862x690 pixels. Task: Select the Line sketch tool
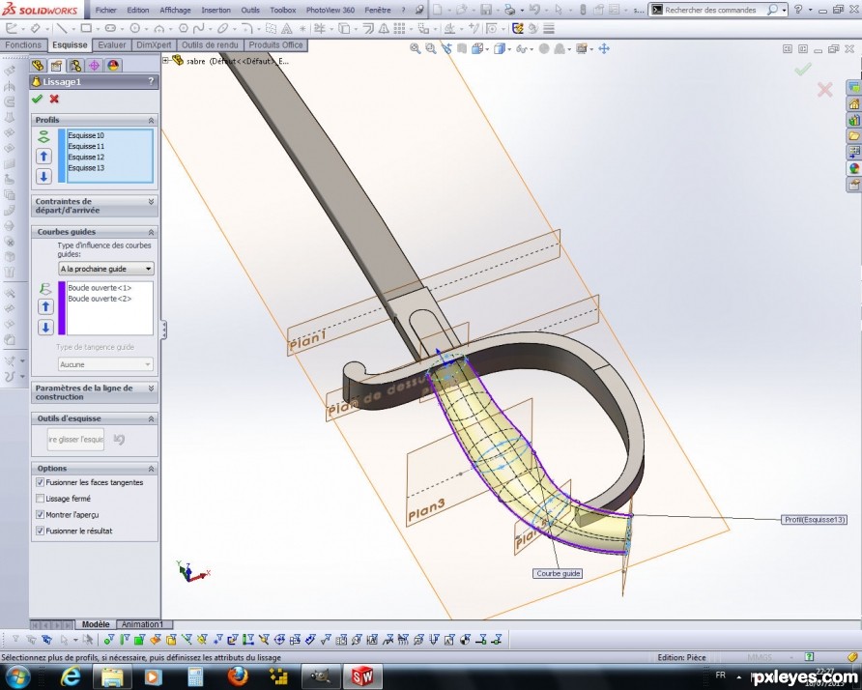62,29
